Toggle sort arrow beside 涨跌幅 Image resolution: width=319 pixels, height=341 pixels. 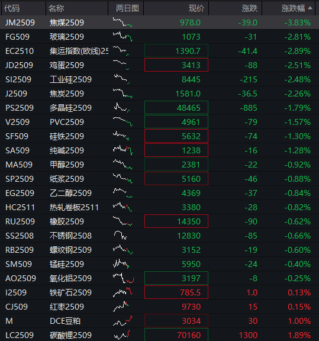(310, 8)
